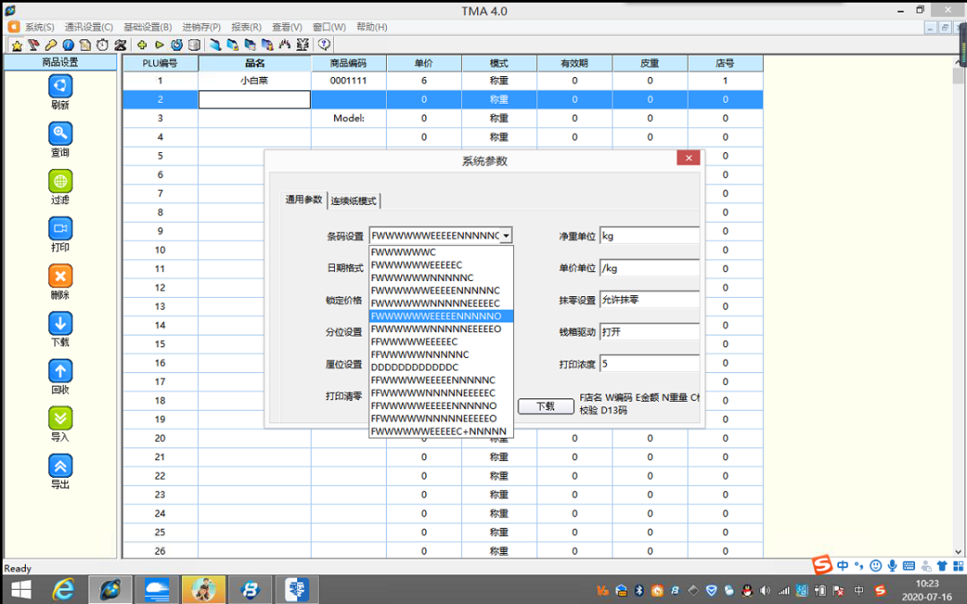967x604 pixels.
Task: Open the 通讯设置(C) menu
Action: 89,27
